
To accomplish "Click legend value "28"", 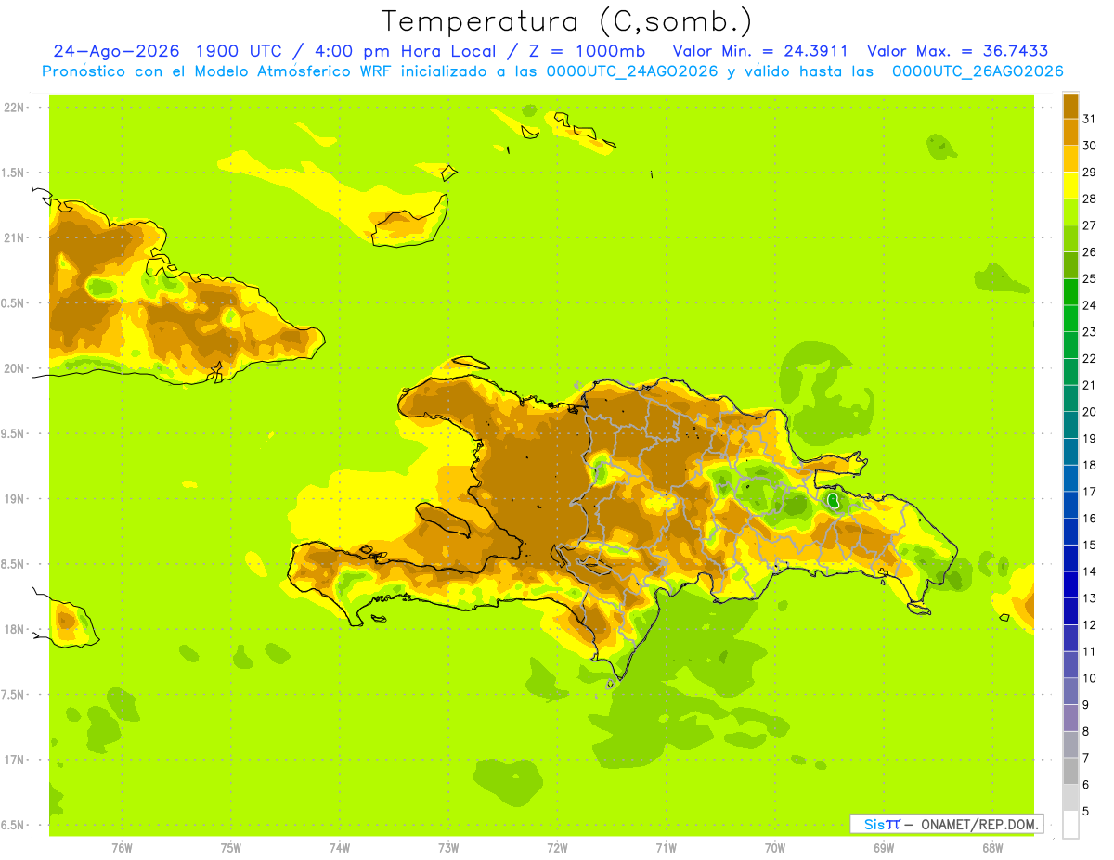I will pos(1090,199).
